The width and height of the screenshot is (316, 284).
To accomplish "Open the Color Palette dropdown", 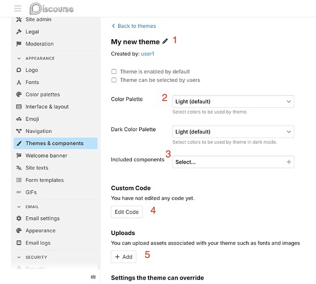I will click(x=233, y=102).
